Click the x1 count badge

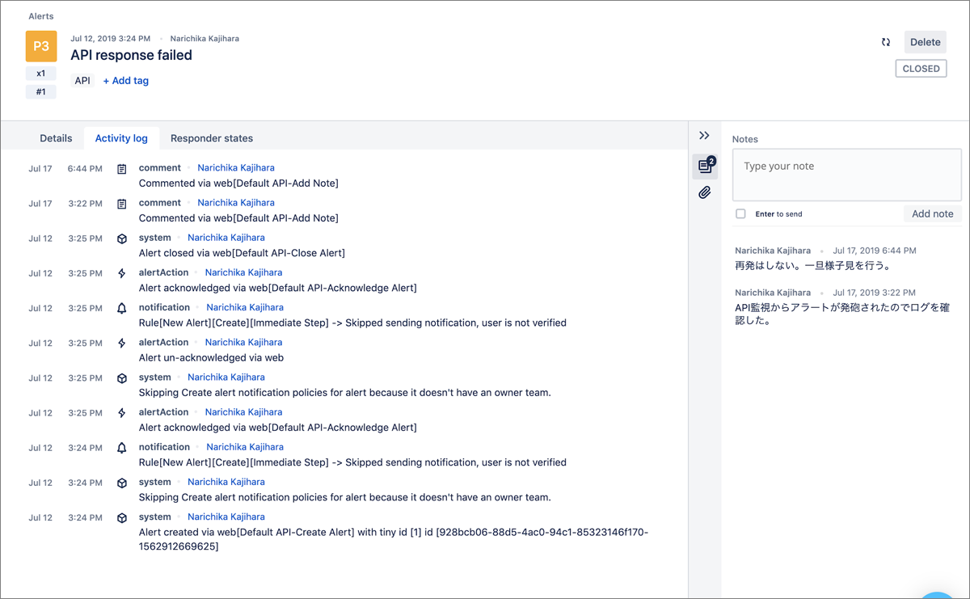pos(41,74)
